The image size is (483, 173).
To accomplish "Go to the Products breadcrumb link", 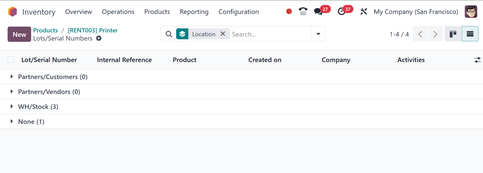I will 46,30.
